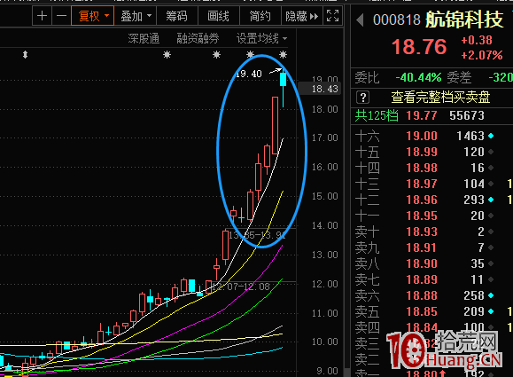Image resolution: width=513 pixels, height=377 pixels.
Task: Select sell price 18.98 in 十四 row
Action: pyautogui.click(x=422, y=168)
